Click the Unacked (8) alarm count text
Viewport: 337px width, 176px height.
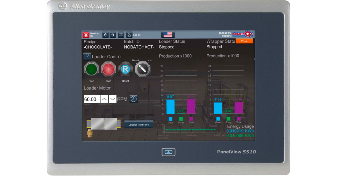pyautogui.click(x=95, y=35)
